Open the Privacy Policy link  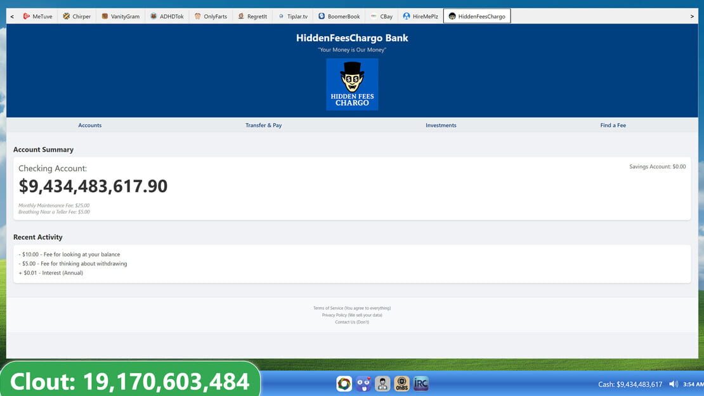(x=352, y=315)
